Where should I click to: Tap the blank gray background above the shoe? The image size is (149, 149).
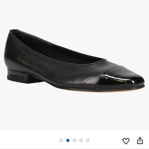[74, 14]
